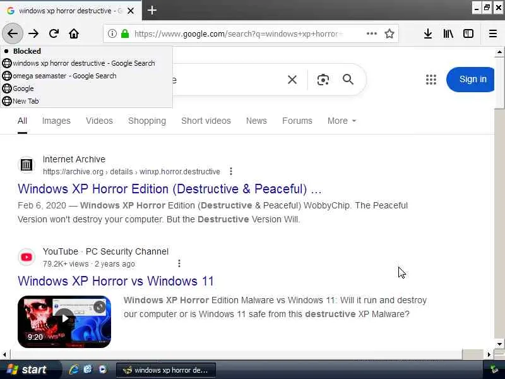Image resolution: width=505 pixels, height=379 pixels.
Task: Open Windows XP Horror Edition archive link
Action: point(170,189)
